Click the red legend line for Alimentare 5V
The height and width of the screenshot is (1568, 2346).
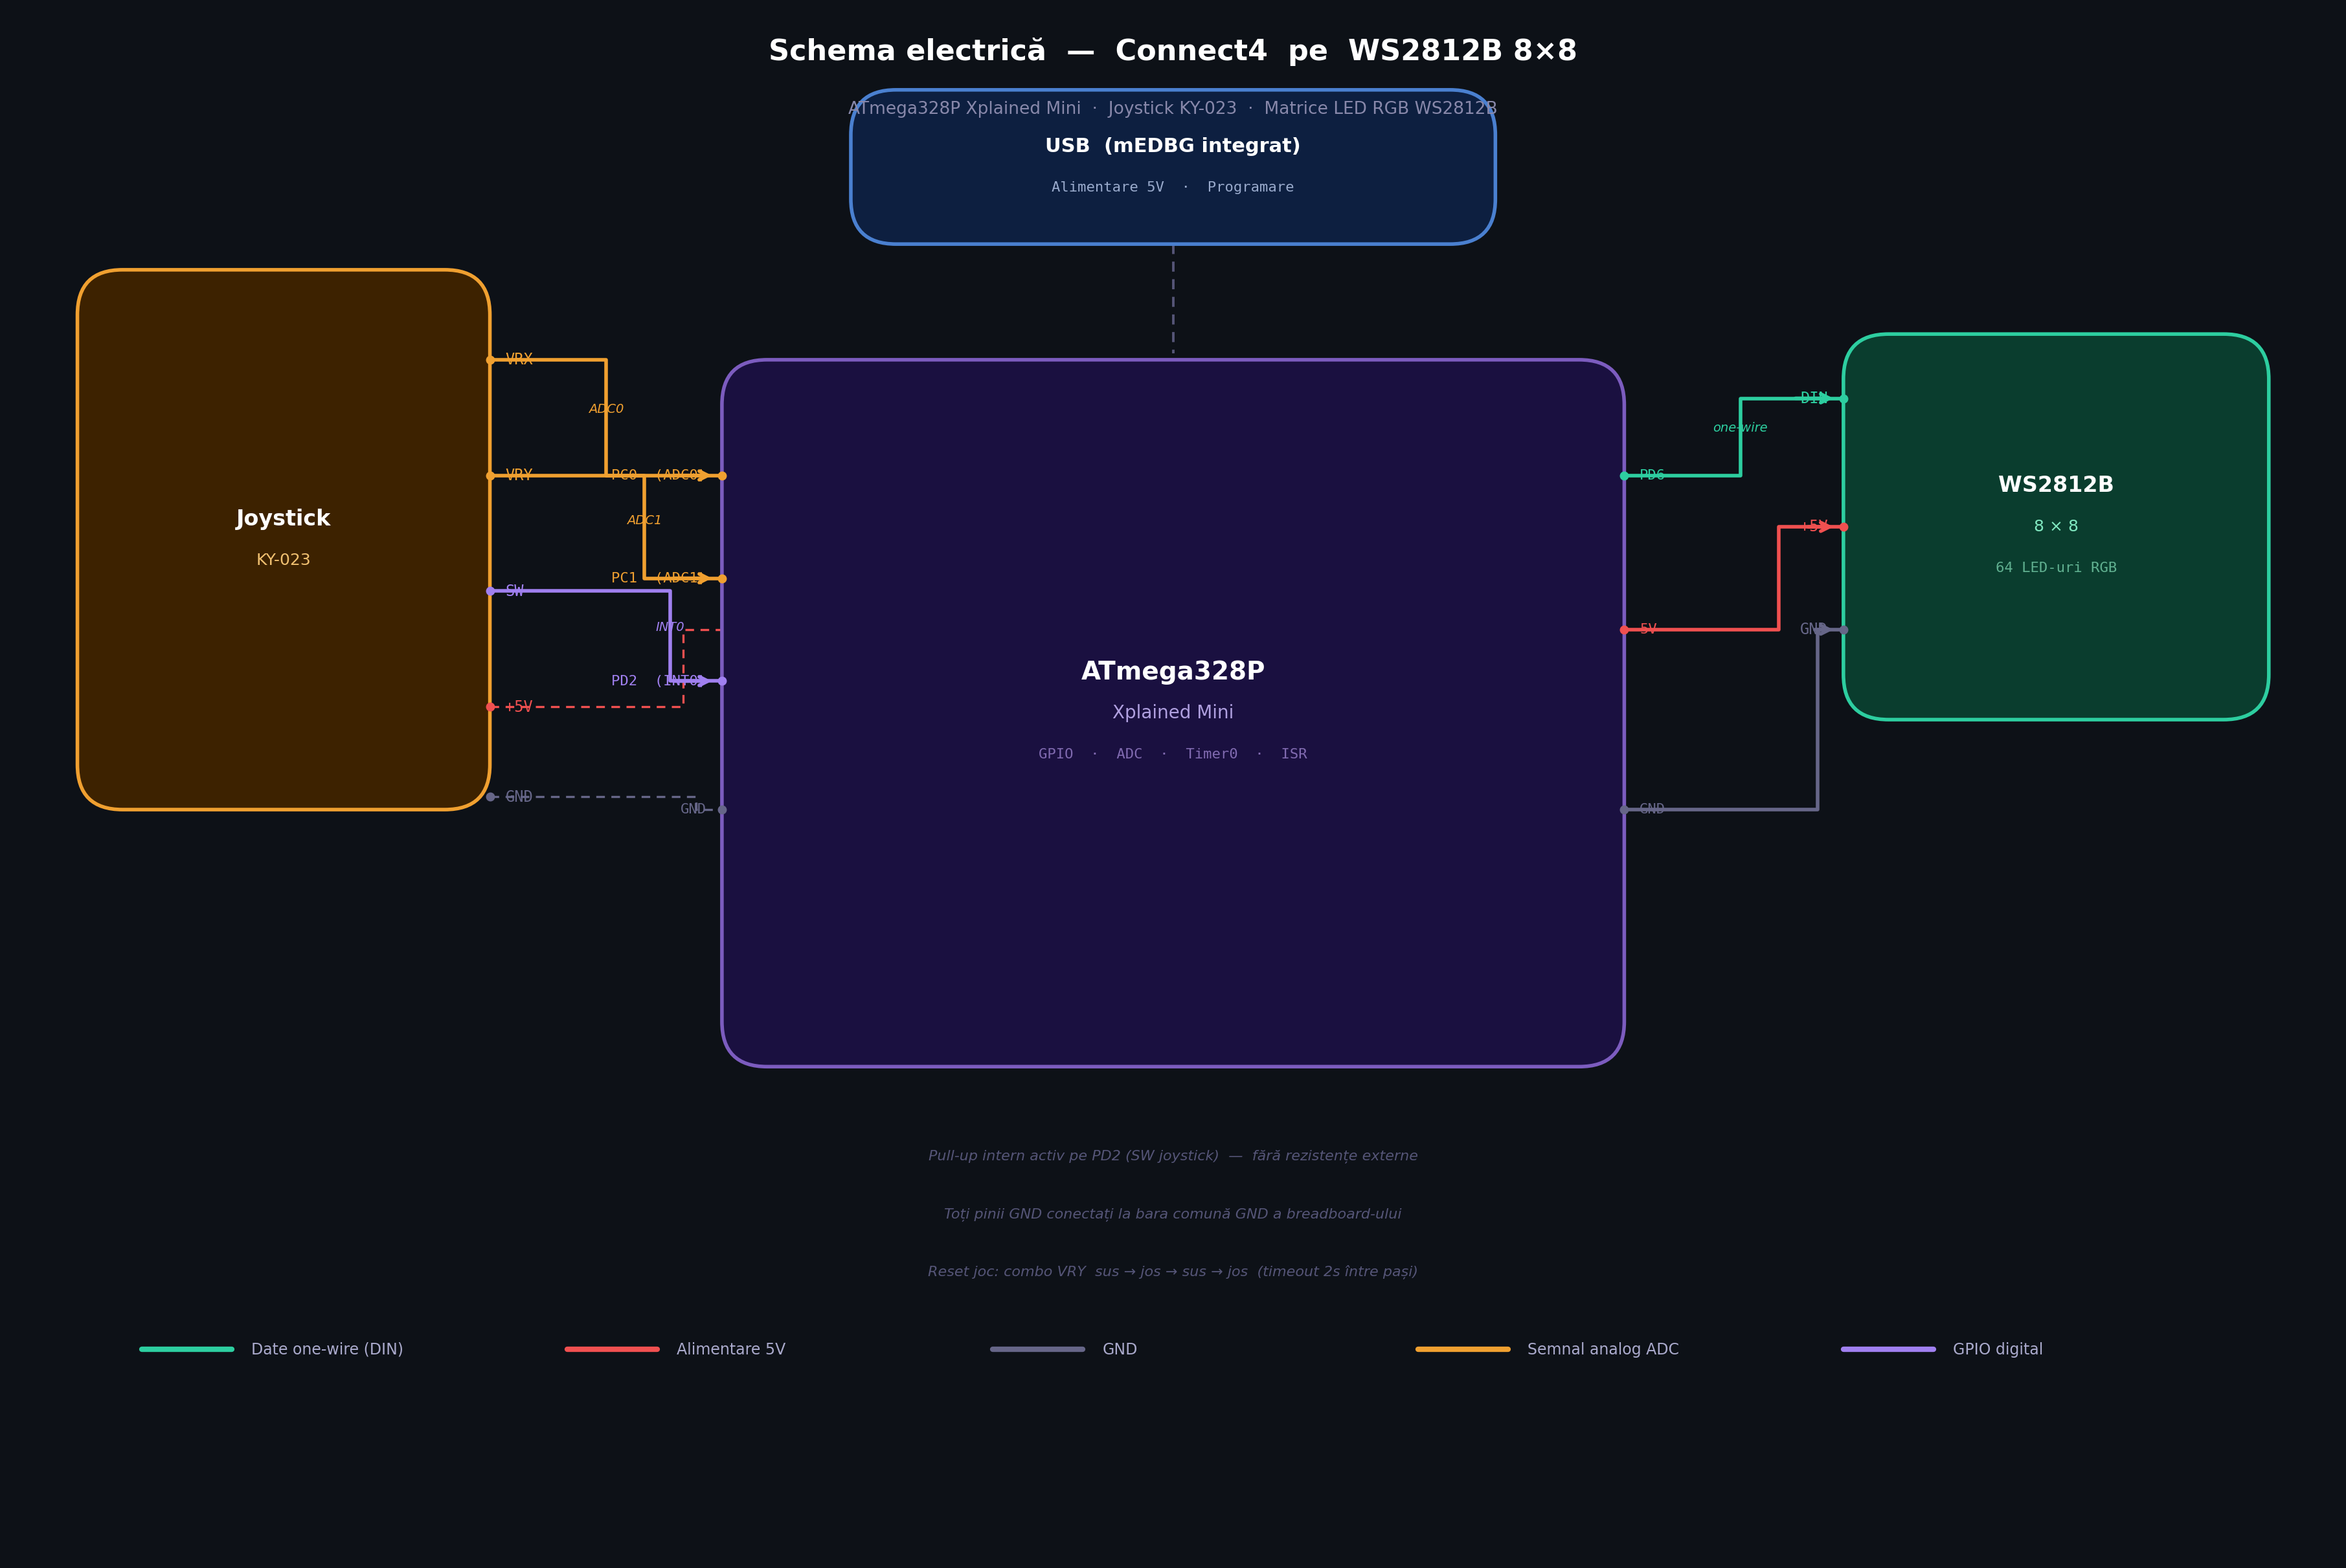[613, 1349]
